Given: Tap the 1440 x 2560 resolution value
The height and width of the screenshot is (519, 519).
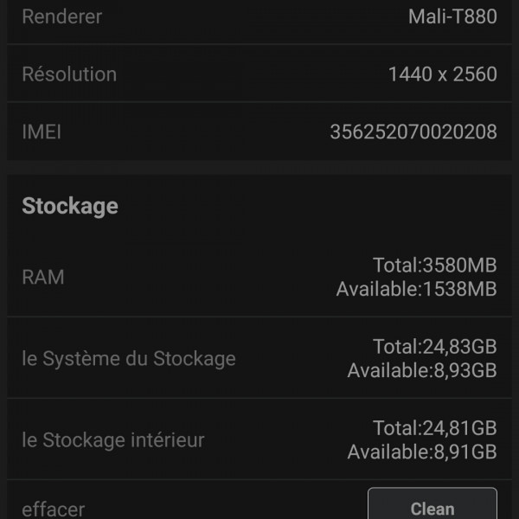Looking at the screenshot, I should point(442,74).
